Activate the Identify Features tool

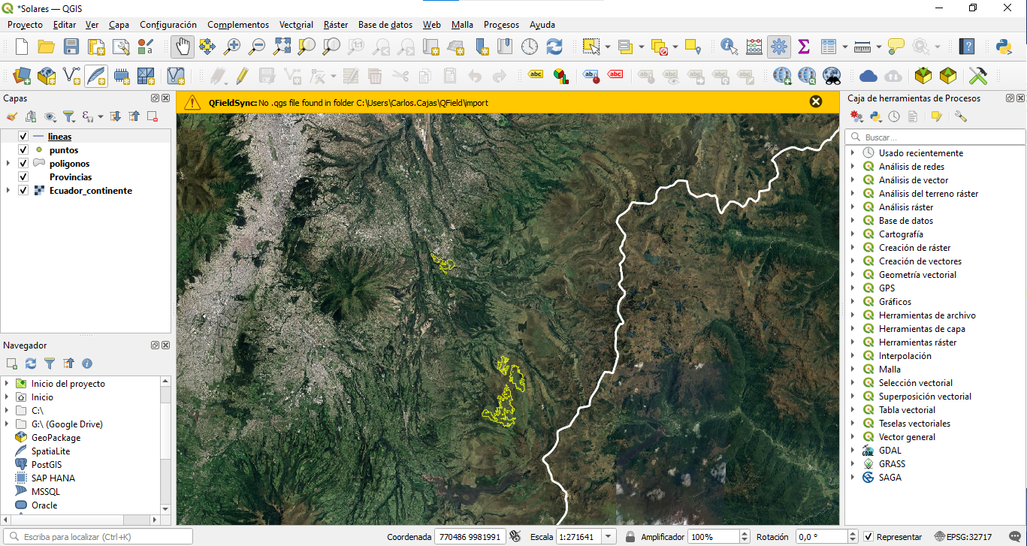[729, 47]
